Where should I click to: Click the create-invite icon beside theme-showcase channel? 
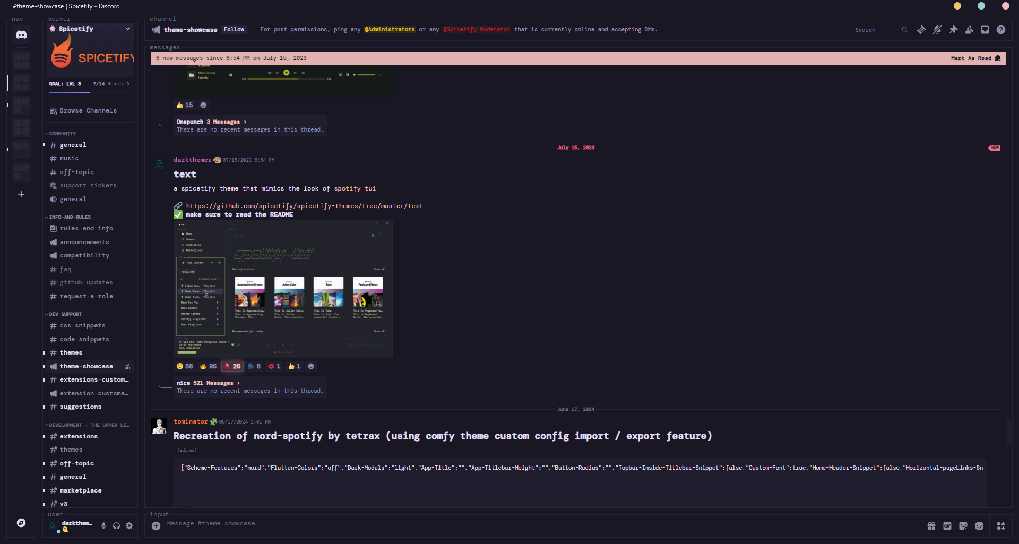128,366
